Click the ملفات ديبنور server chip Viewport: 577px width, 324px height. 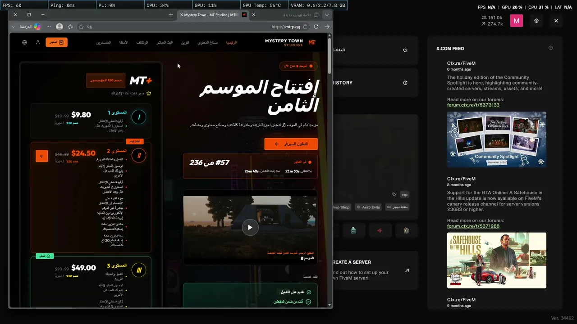coord(398,207)
